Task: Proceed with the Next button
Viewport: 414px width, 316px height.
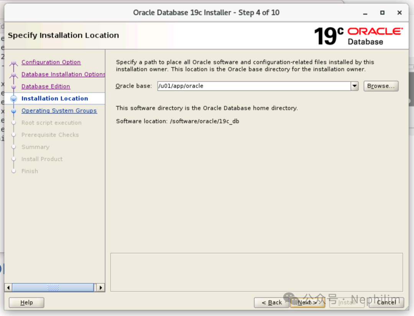Action: click(307, 303)
